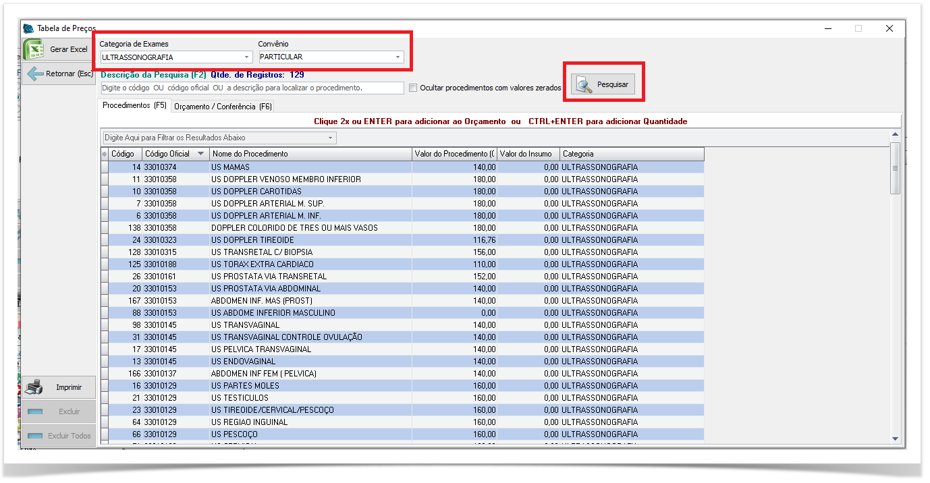Screen dimensions: 930x483
Task: Select the Procedimentos (F5) tab
Action: [x=134, y=106]
